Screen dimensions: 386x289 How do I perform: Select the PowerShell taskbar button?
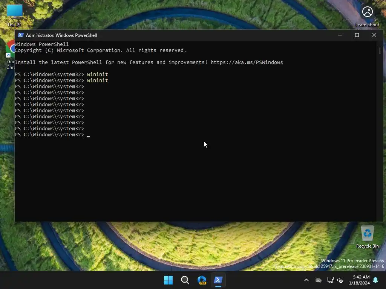click(218, 280)
